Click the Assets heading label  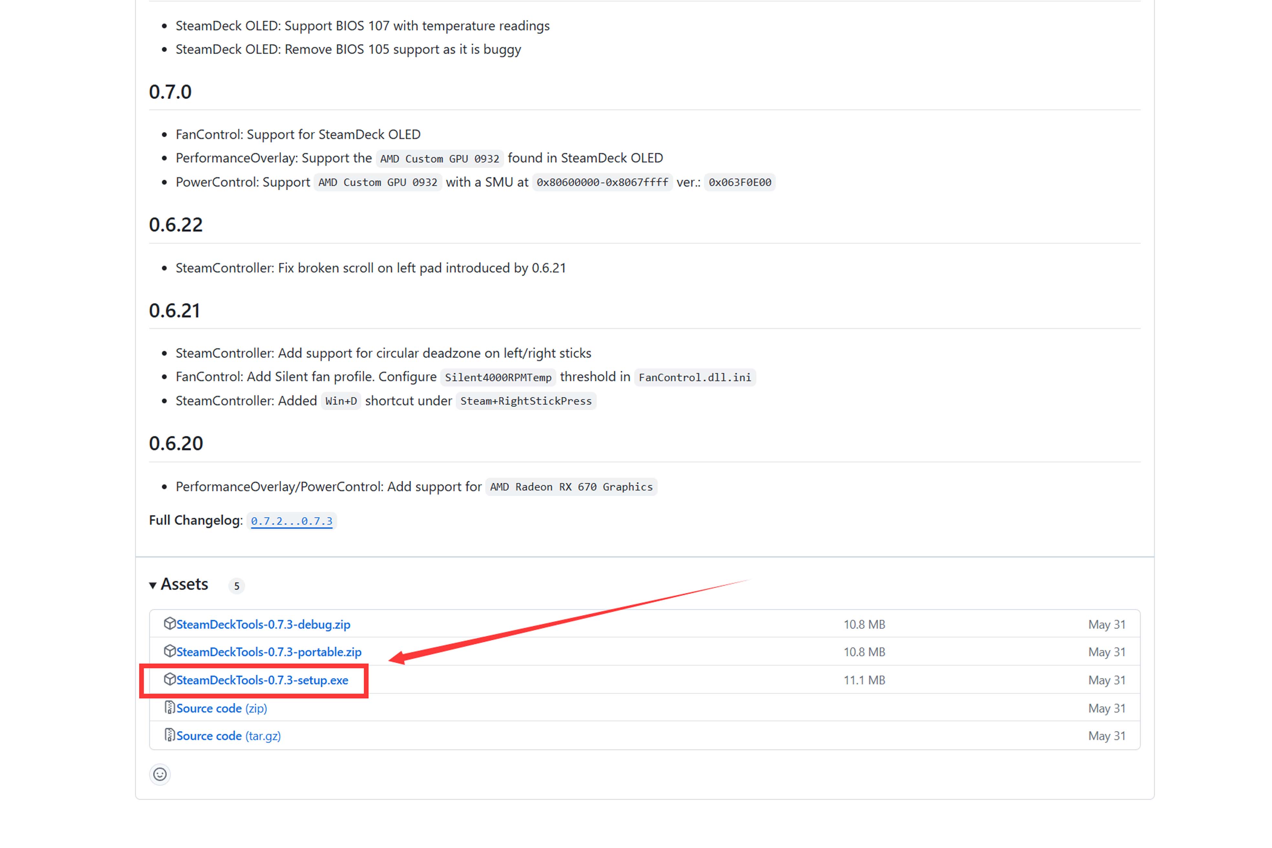(185, 585)
